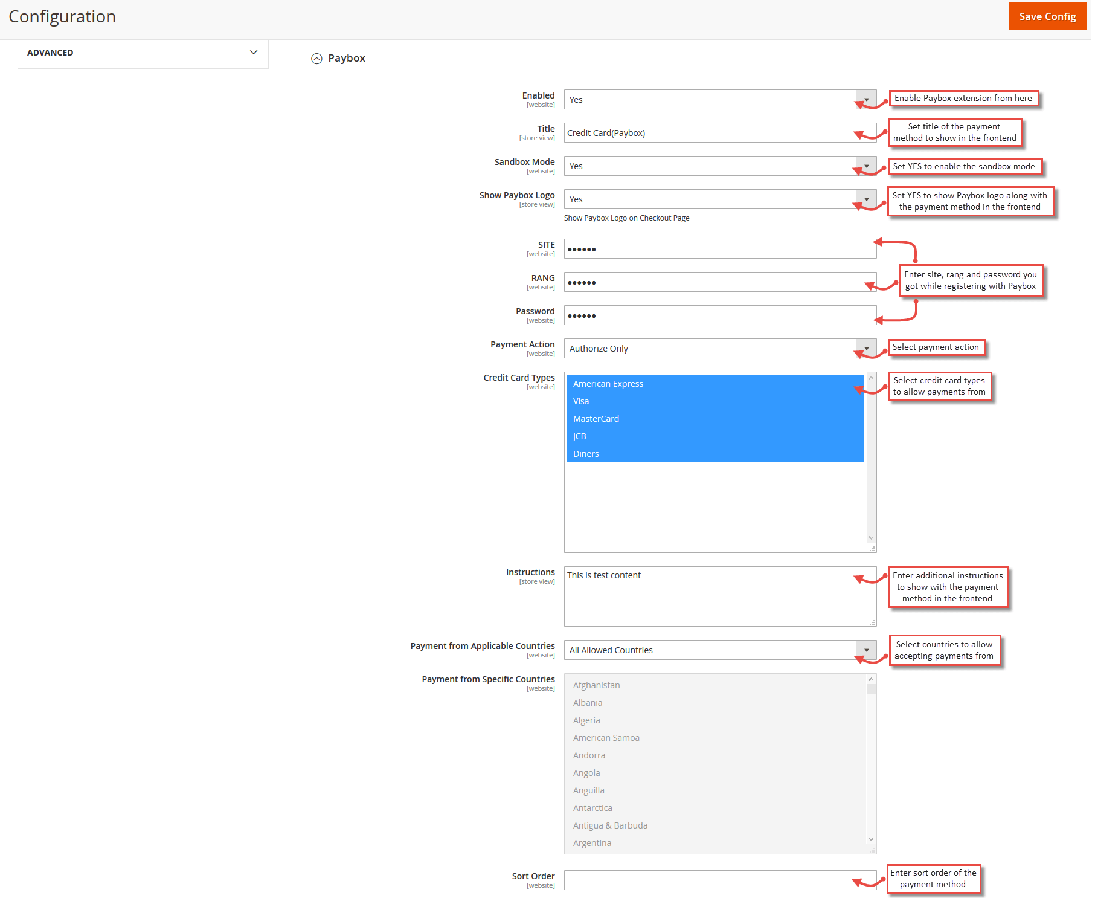Select American Samoa in the countries list
Image resolution: width=1095 pixels, height=898 pixels.
(715, 738)
